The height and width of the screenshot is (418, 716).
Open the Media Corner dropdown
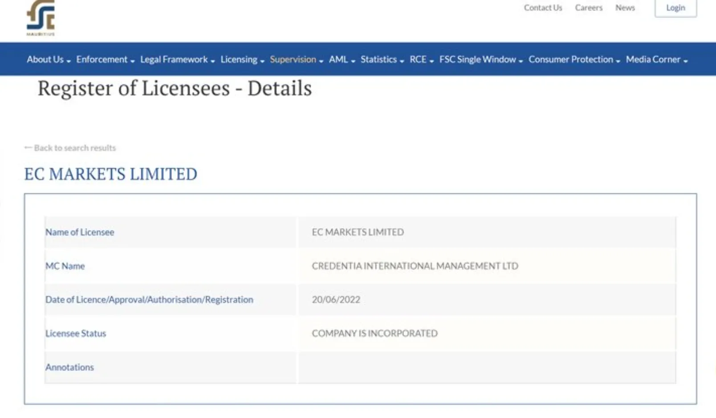click(x=656, y=60)
